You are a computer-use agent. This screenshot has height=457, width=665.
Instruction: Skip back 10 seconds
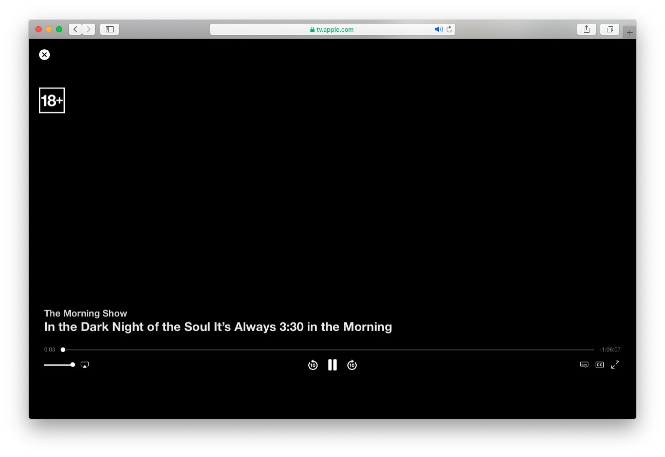click(x=313, y=365)
